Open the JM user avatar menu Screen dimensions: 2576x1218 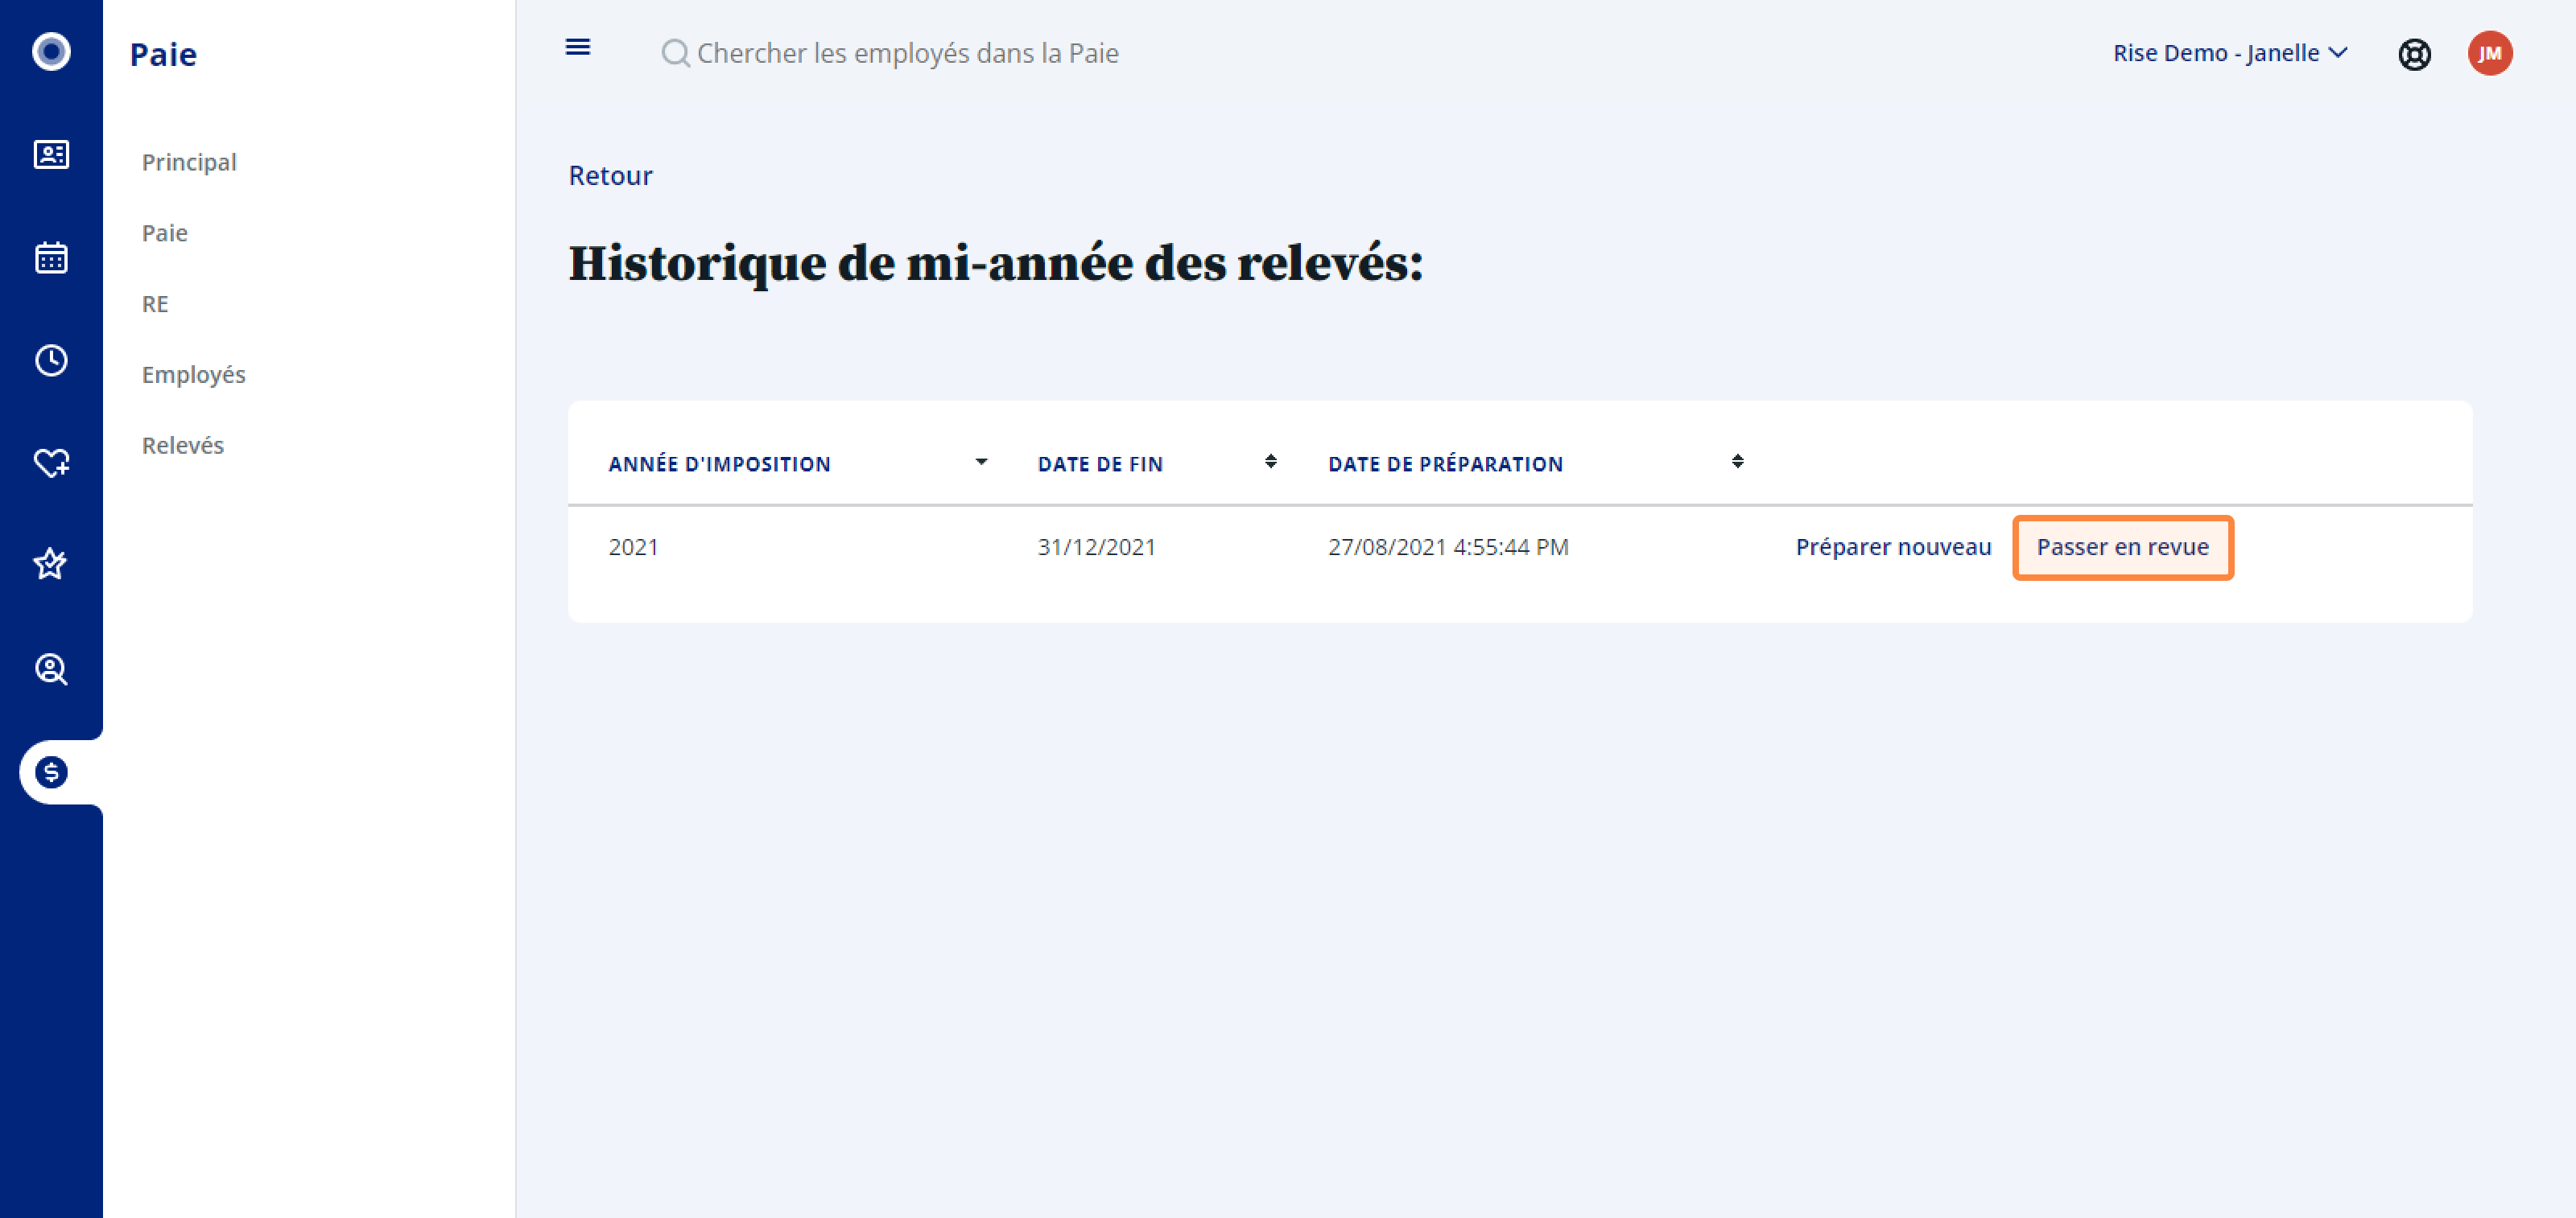(x=2490, y=53)
